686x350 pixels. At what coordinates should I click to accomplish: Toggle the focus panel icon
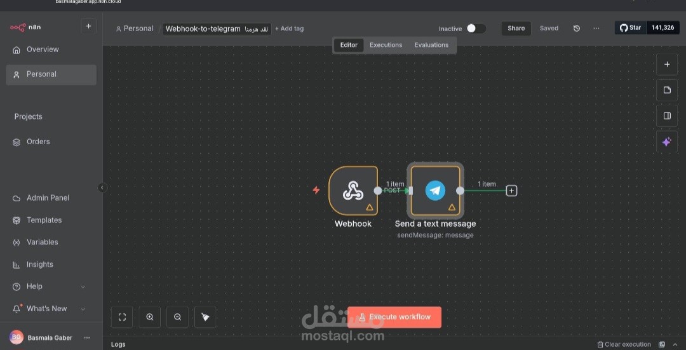coord(667,116)
